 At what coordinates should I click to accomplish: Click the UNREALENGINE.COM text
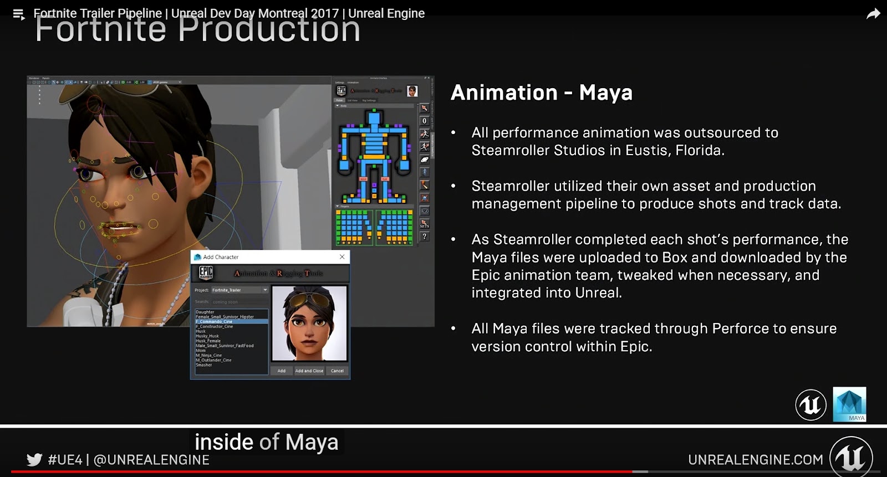tap(756, 460)
